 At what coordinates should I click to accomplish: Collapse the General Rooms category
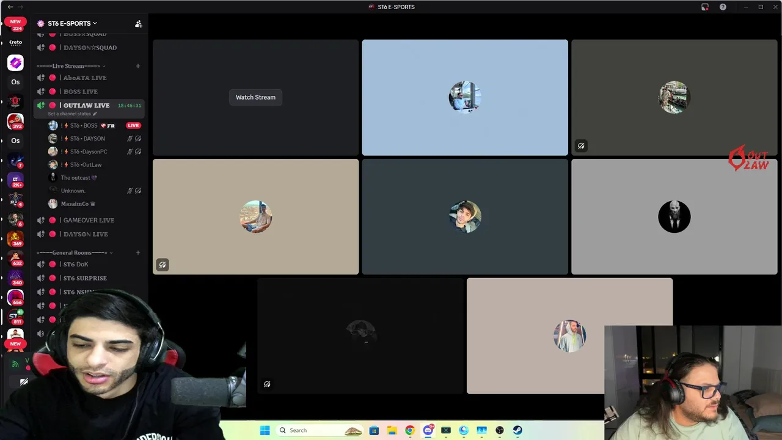74,252
